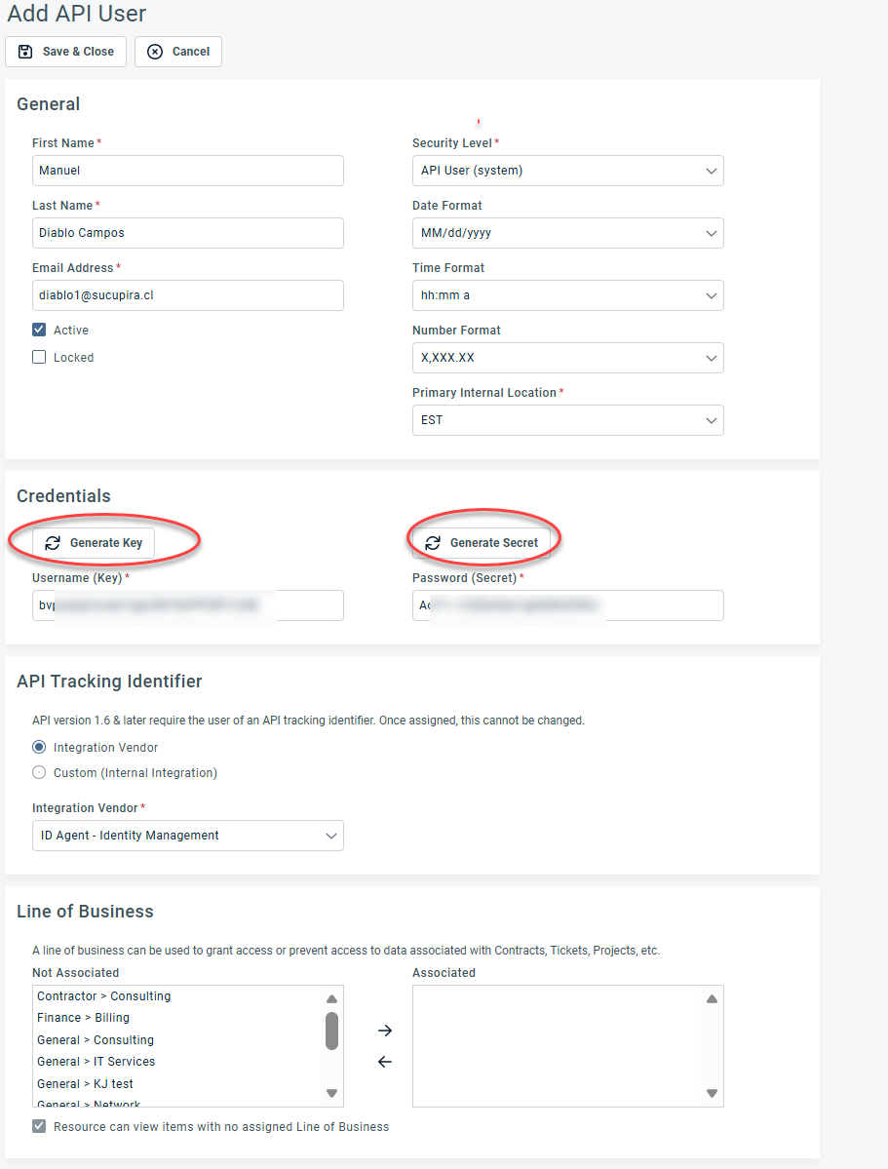Click left arrow to remove associated line
Viewport: 888px width, 1169px height.
pyautogui.click(x=385, y=1062)
